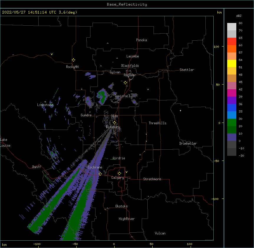This screenshot has height=248, width=254.
Task: Select the 10 dBZ purple swatch
Action: coord(232,137)
